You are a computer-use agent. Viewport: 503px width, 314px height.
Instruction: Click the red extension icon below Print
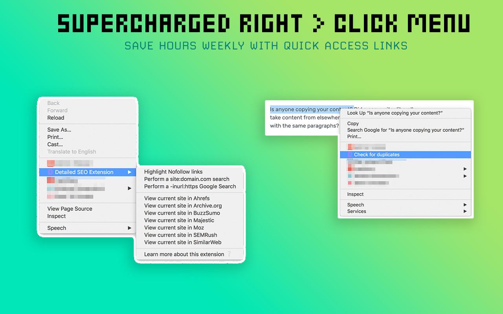(x=350, y=146)
